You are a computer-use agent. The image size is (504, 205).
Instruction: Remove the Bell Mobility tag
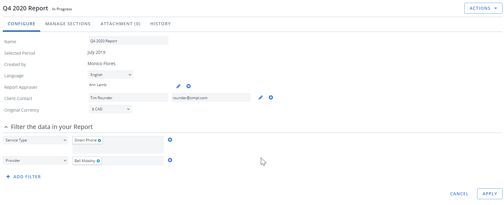(98, 161)
